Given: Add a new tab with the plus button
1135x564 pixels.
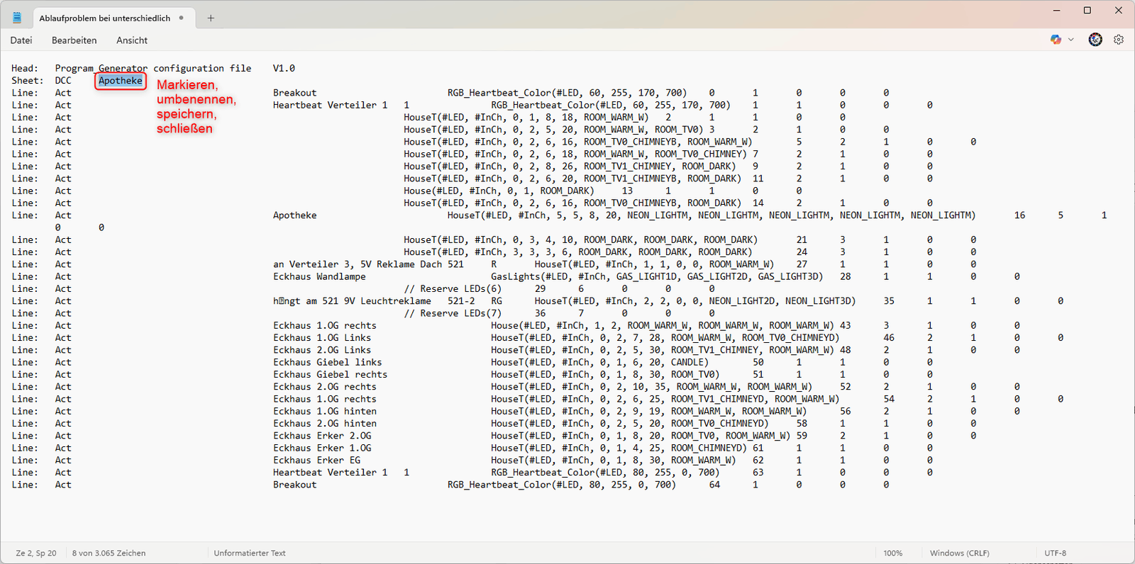Looking at the screenshot, I should (x=211, y=18).
